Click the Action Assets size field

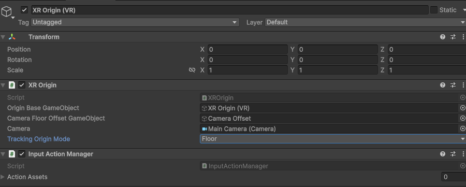click(453, 177)
